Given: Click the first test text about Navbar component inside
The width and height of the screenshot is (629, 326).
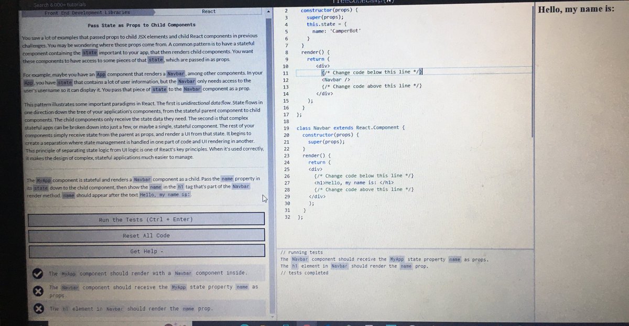Looking at the screenshot, I should (x=147, y=274).
